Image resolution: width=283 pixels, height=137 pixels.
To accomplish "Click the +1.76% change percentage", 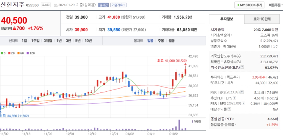I will click(x=36, y=28).
